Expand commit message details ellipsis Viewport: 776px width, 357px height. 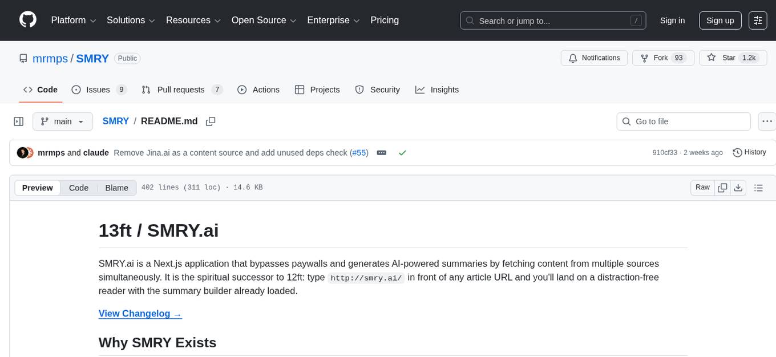coord(382,153)
